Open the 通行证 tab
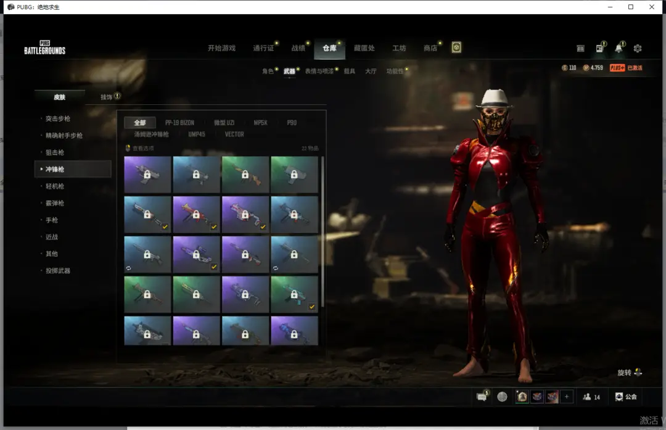 (x=263, y=48)
